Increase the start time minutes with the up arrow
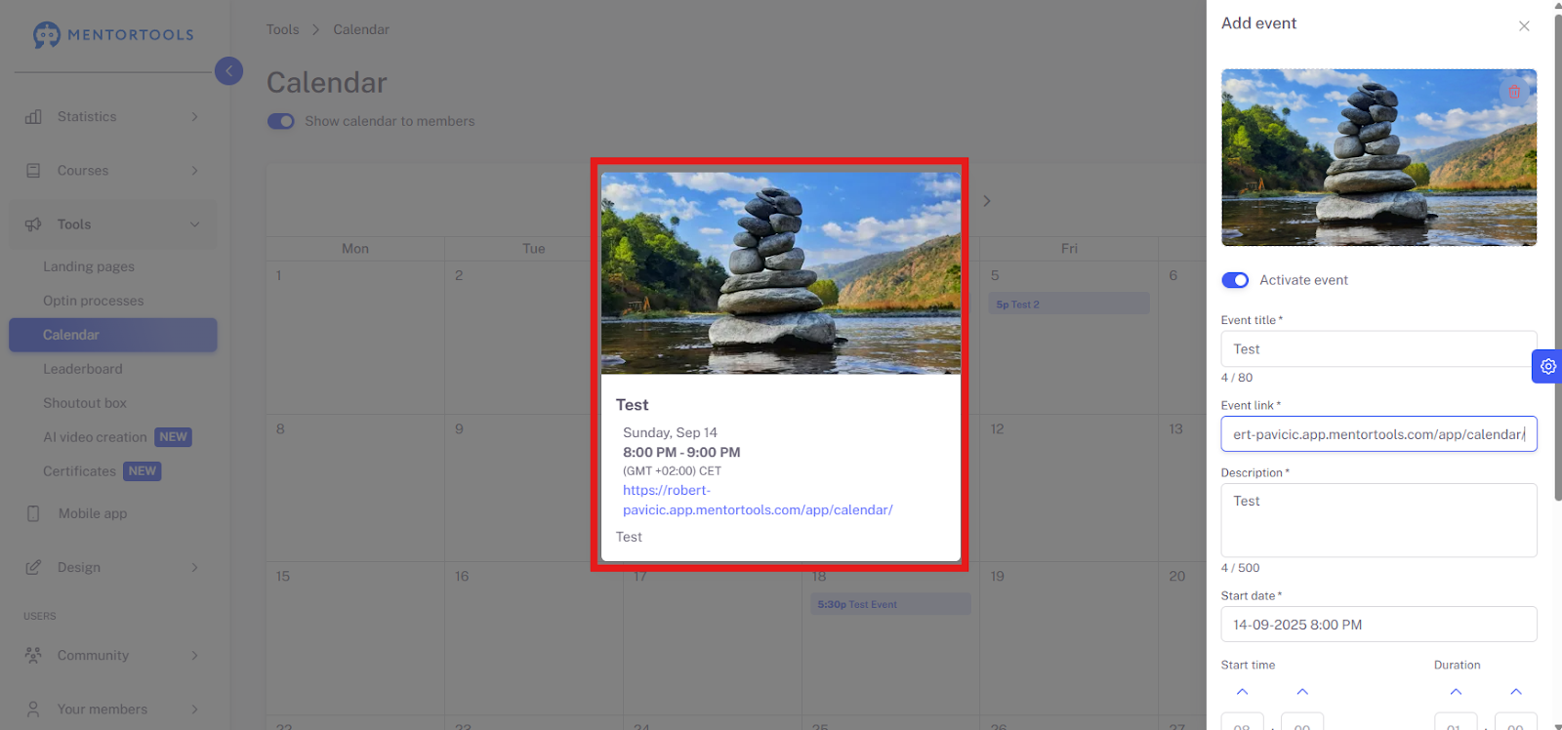Viewport: 1562px width, 730px height. (1302, 692)
